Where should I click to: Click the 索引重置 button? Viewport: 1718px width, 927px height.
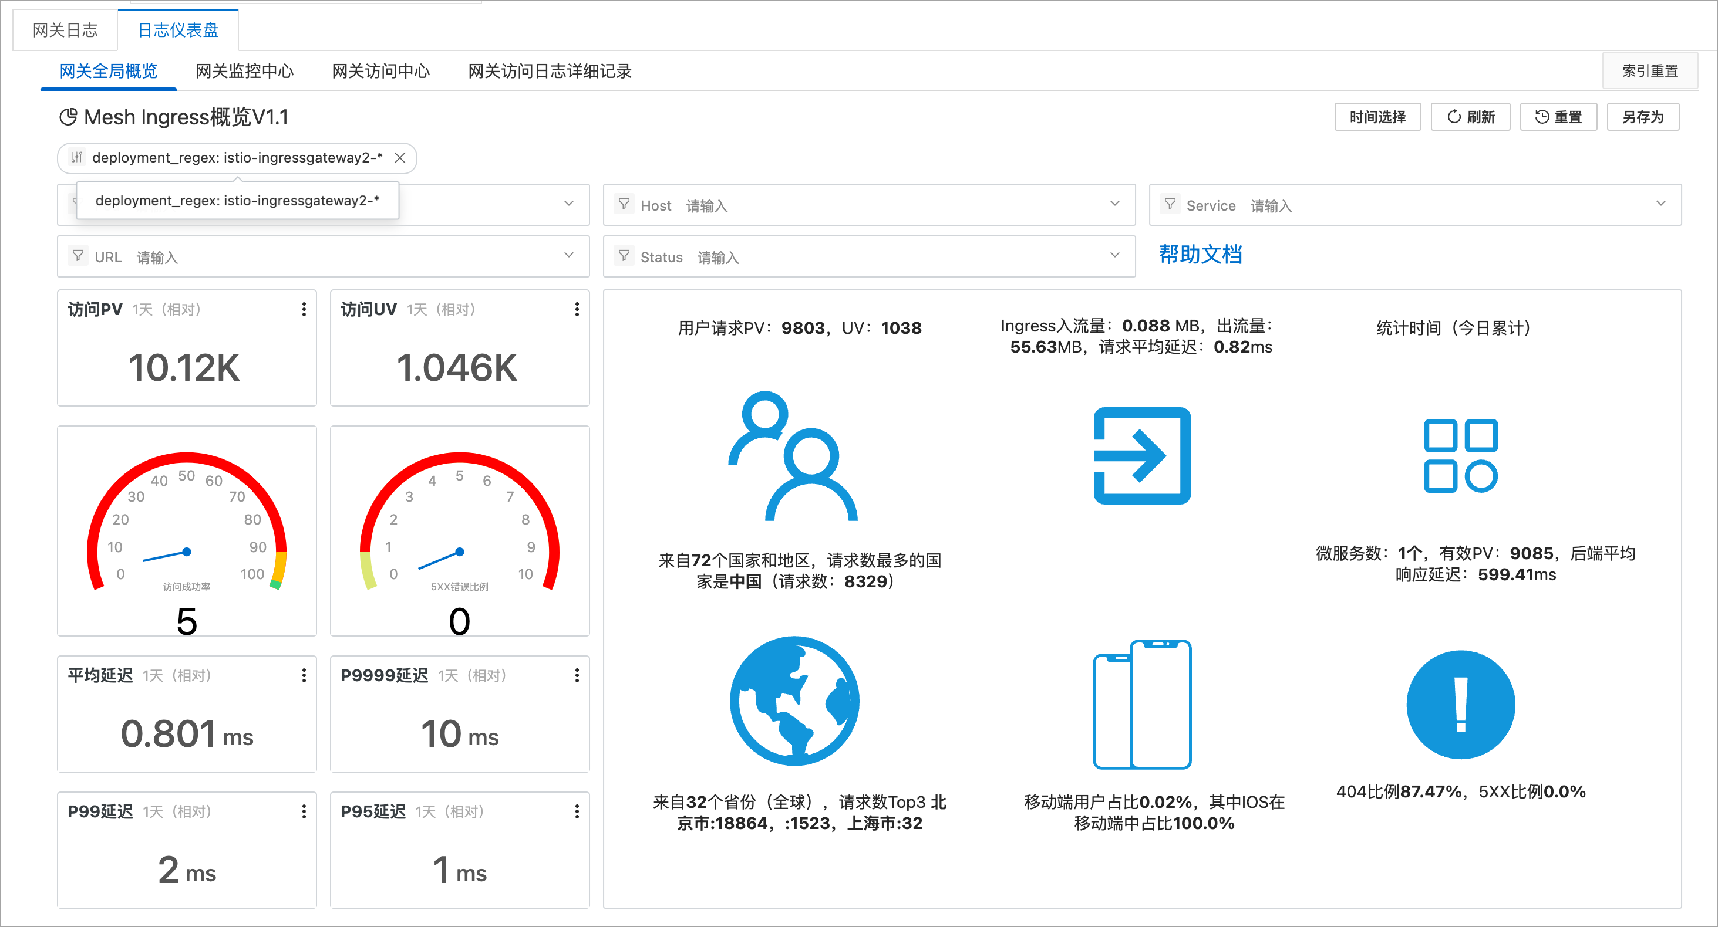(x=1650, y=70)
